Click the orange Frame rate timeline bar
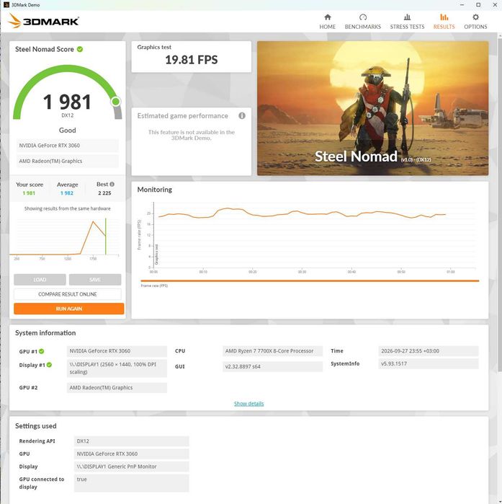The image size is (502, 504). 310,281
